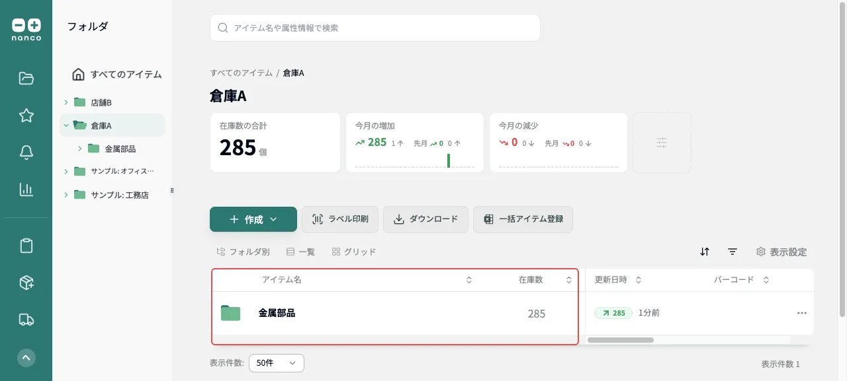Select 倉庫A in folder tree
847x381 pixels.
point(101,125)
